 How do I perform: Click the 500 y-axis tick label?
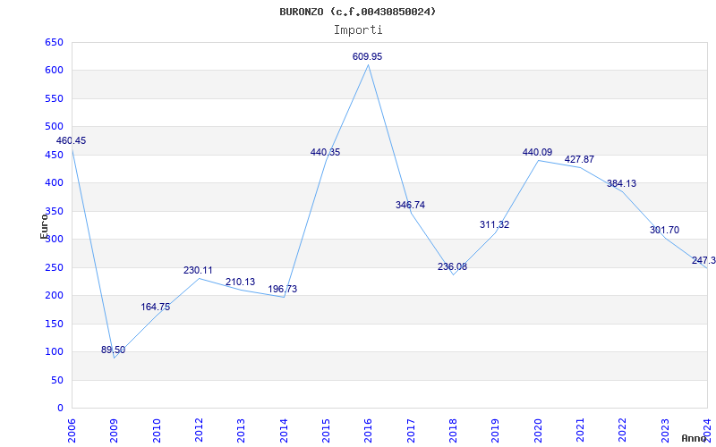[54, 127]
